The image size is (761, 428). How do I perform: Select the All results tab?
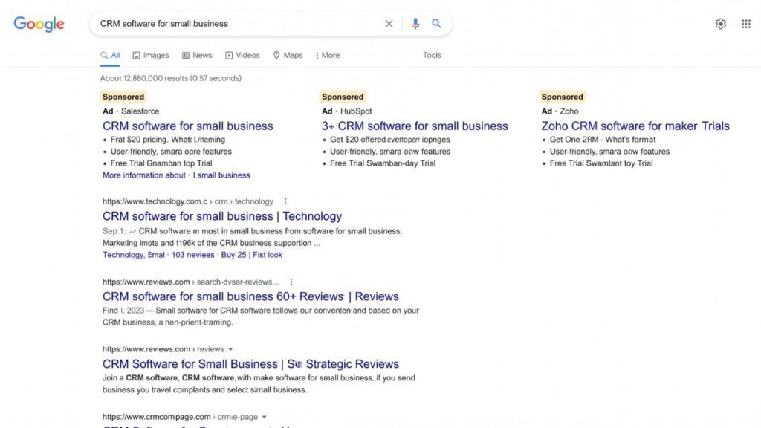[x=110, y=55]
